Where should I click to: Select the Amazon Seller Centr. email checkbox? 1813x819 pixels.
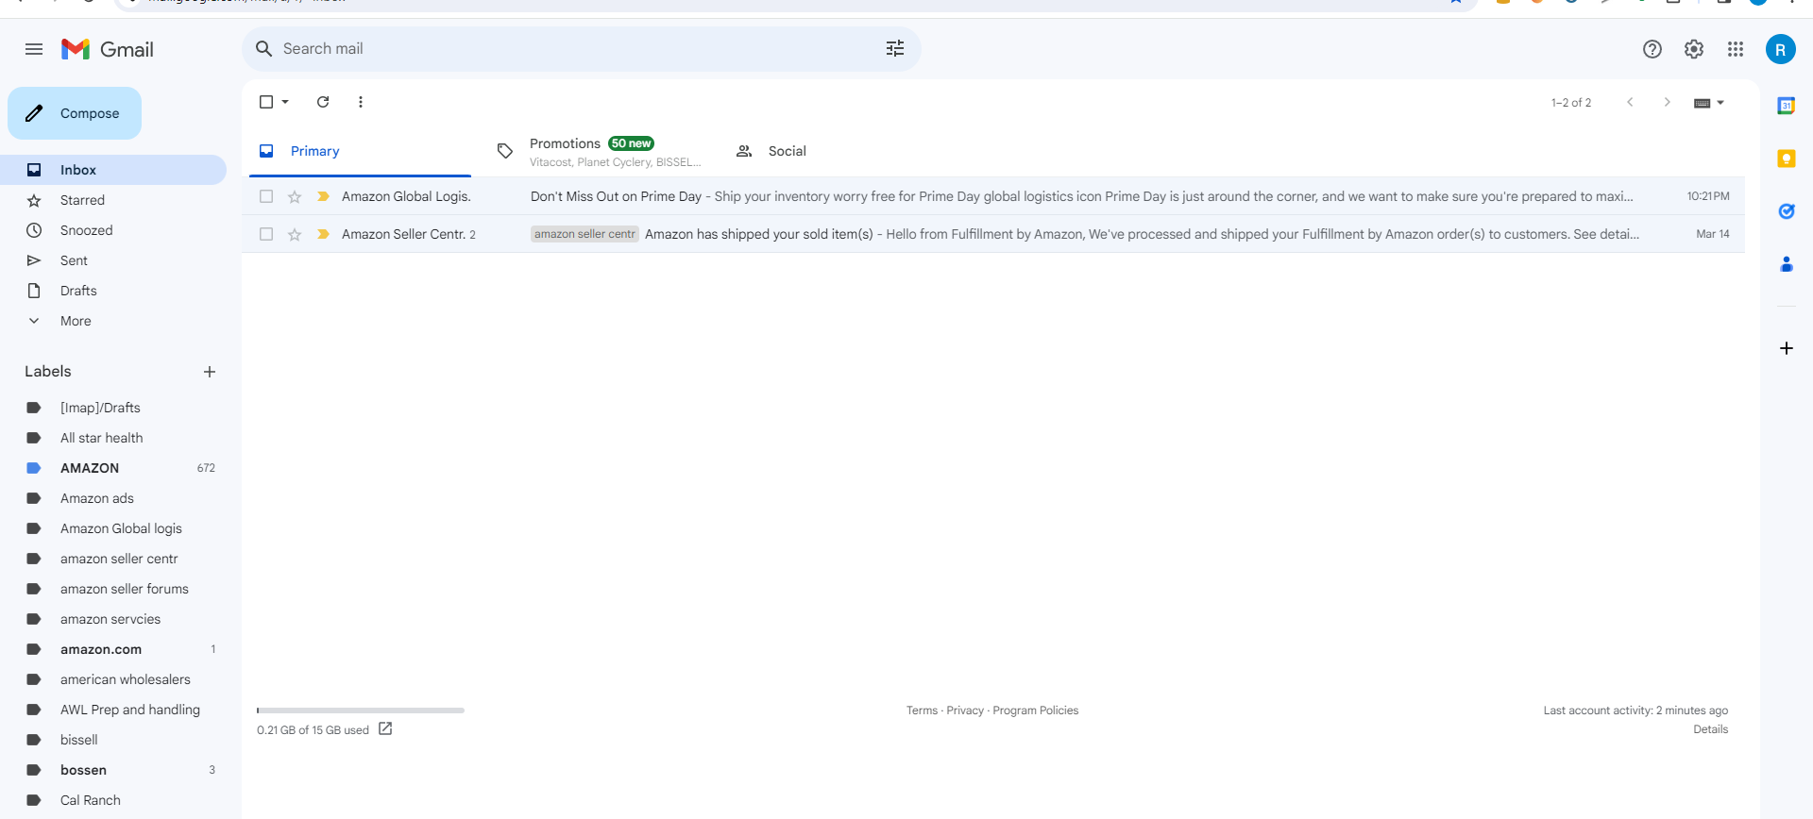[x=266, y=234]
